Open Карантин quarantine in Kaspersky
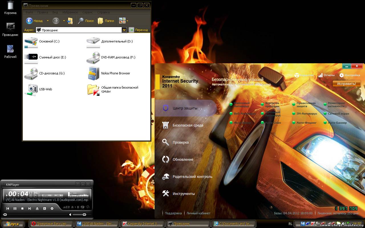 pyautogui.click(x=304, y=75)
